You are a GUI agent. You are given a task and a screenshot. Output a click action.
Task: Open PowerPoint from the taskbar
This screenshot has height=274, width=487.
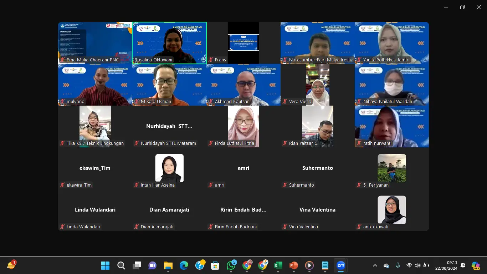click(293, 265)
